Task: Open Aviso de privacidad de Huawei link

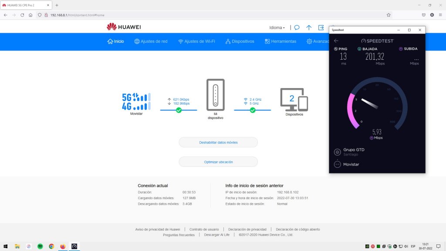Action: (x=158, y=229)
